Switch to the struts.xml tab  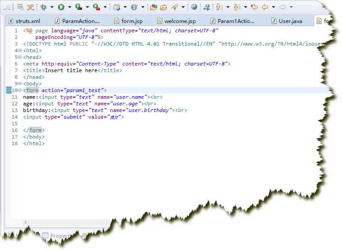tap(24, 21)
